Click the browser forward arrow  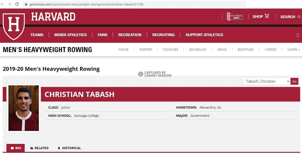[x=9, y=4]
